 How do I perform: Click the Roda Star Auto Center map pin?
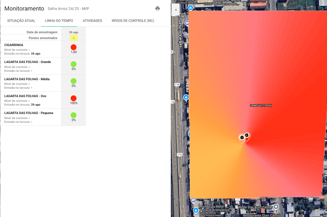tap(276, 207)
